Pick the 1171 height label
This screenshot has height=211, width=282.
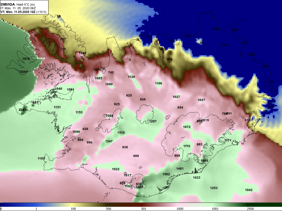click(228, 140)
